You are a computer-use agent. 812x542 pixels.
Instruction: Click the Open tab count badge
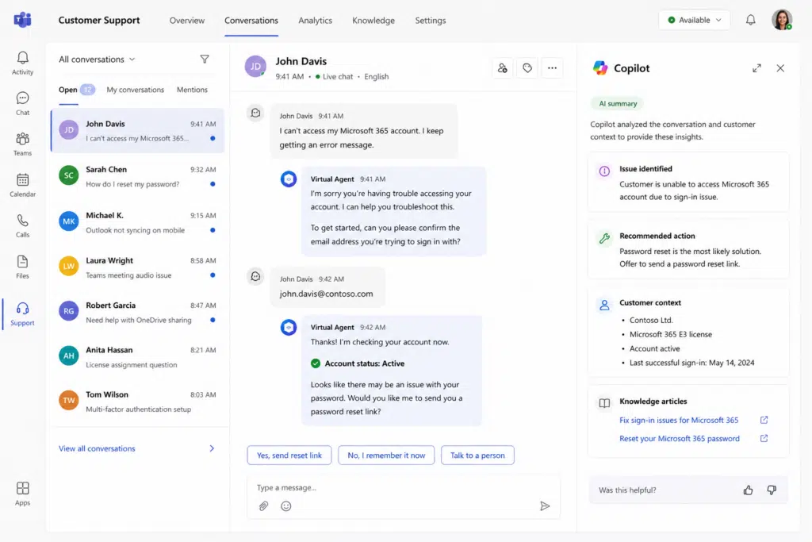[87, 90]
